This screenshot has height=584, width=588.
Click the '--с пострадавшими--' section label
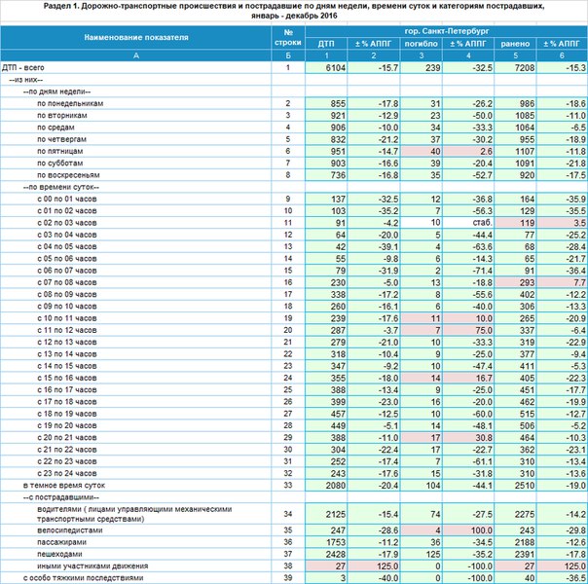pyautogui.click(x=61, y=497)
